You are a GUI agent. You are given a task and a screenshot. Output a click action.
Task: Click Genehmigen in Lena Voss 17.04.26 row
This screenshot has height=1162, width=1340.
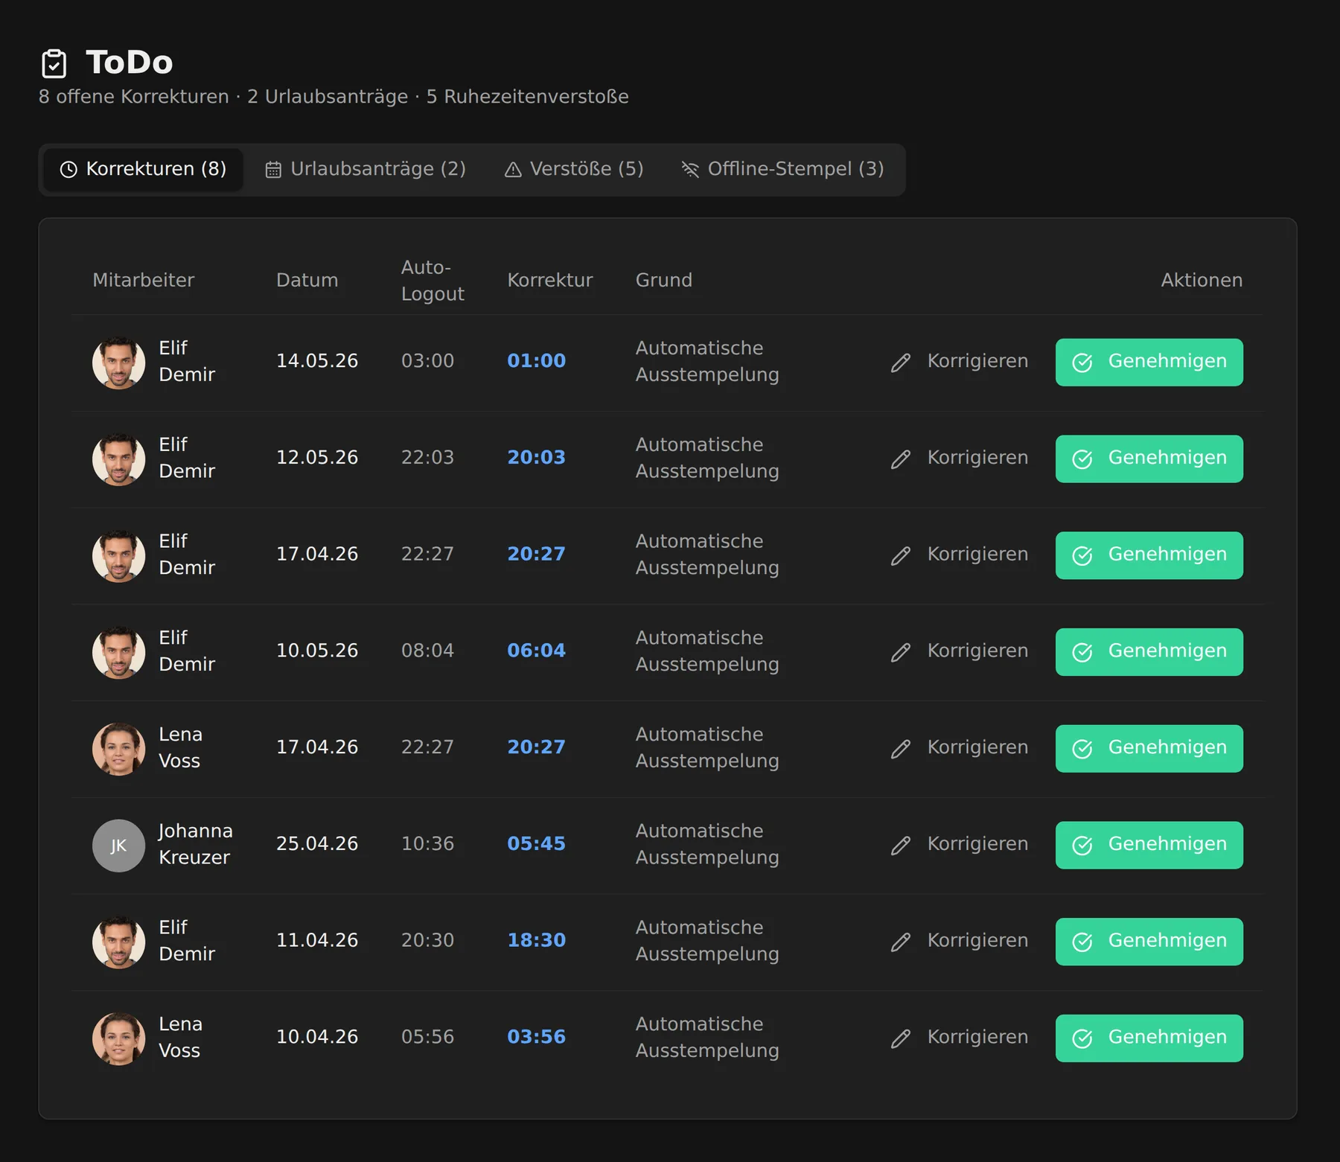click(1149, 749)
